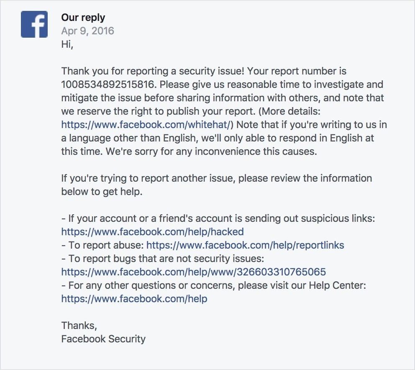Click "Thank you for reporting a security issue!"
This screenshot has height=370, width=415.
tap(154, 71)
